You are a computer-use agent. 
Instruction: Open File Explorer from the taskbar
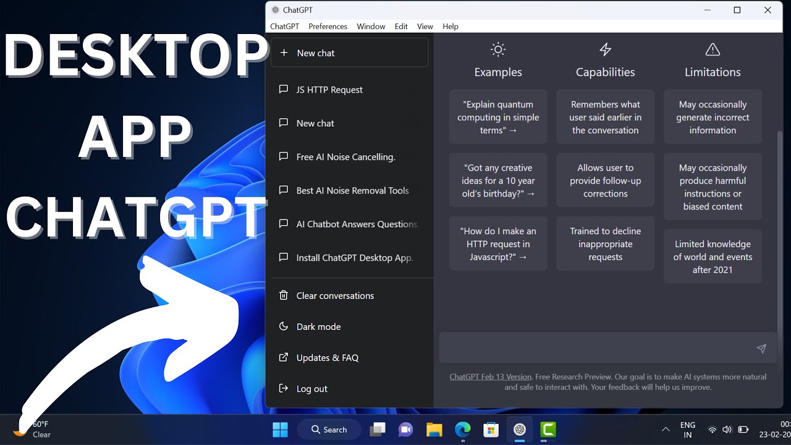coord(434,430)
